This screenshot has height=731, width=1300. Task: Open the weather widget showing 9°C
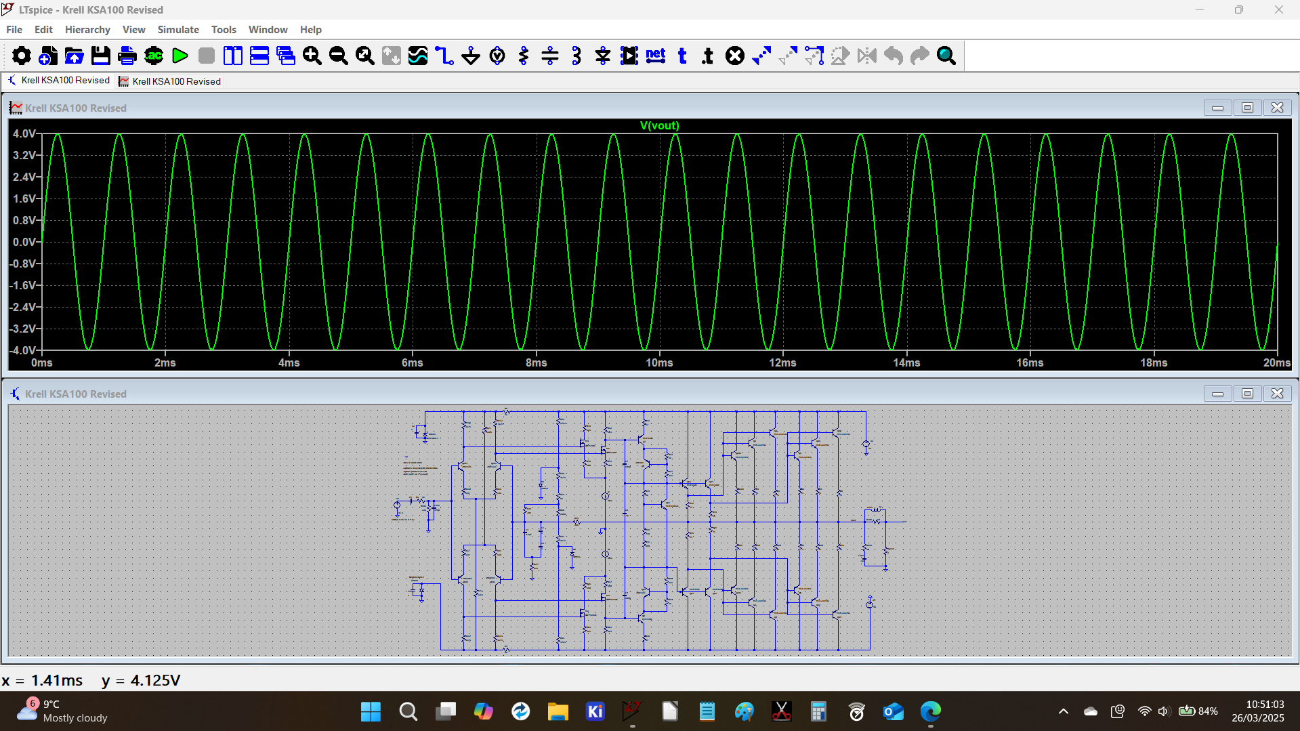(62, 711)
